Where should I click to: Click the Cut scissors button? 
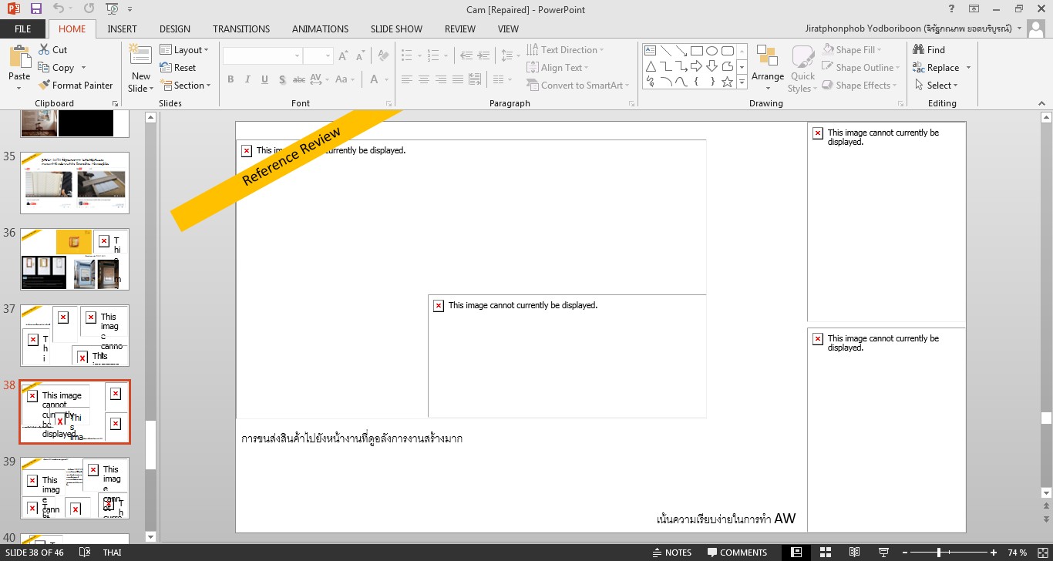52,49
